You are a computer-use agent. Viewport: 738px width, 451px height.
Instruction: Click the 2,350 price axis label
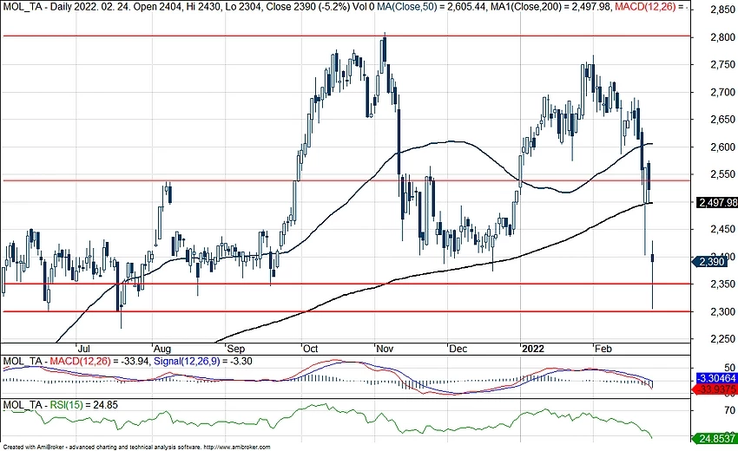pyautogui.click(x=722, y=284)
